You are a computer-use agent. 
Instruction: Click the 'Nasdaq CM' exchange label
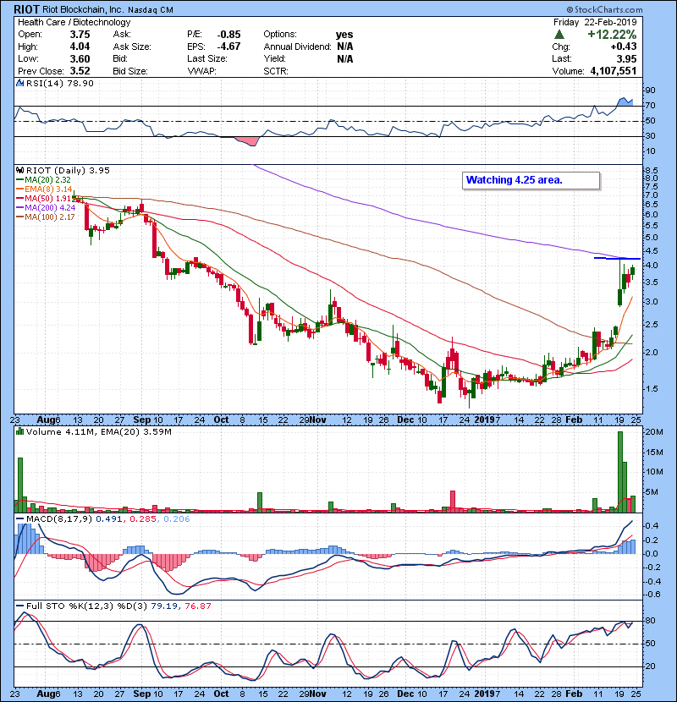click(x=150, y=10)
